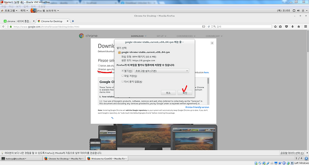
Task: Click '공유할 데이터 선택' button
Action: [x=292, y=153]
